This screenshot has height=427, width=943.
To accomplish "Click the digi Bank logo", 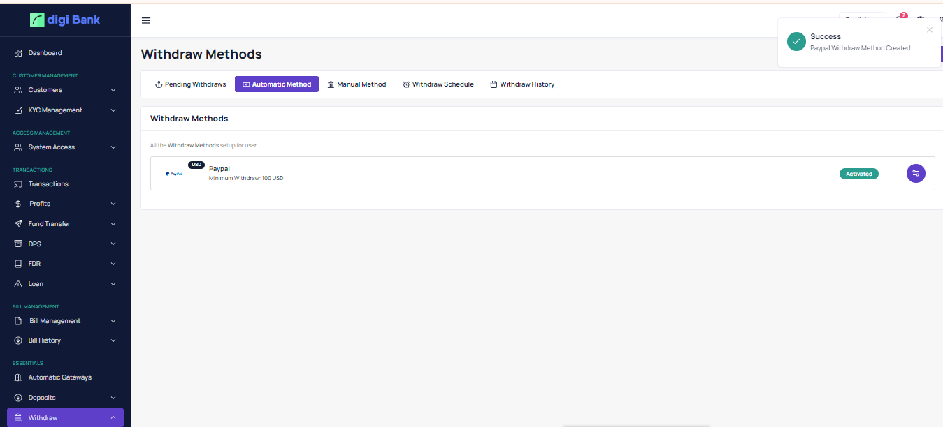I will 65,20.
